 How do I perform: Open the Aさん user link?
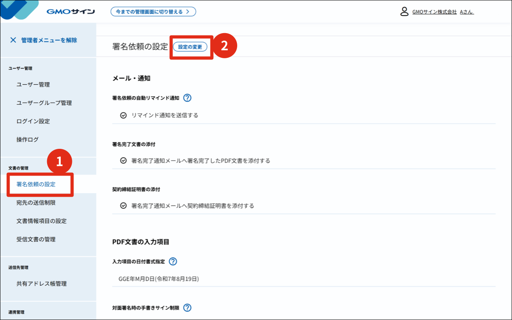(466, 12)
